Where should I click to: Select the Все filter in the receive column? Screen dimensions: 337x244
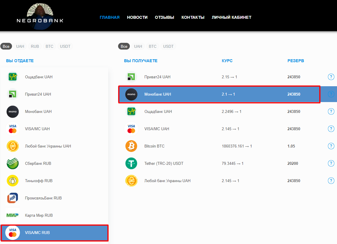tap(124, 46)
